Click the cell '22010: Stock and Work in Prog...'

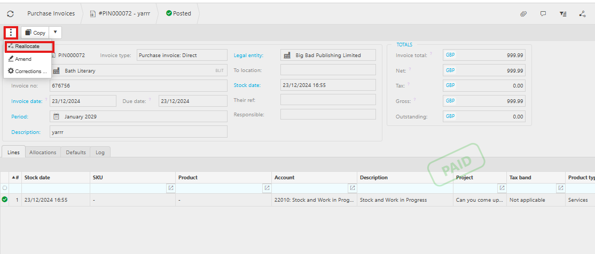pos(314,200)
